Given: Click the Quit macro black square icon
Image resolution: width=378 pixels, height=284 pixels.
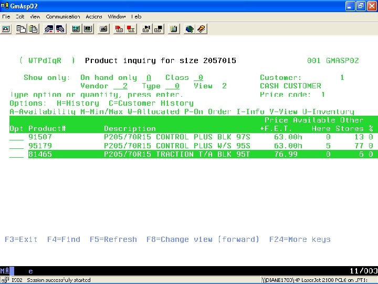Looking at the screenshot, I should (158, 29).
